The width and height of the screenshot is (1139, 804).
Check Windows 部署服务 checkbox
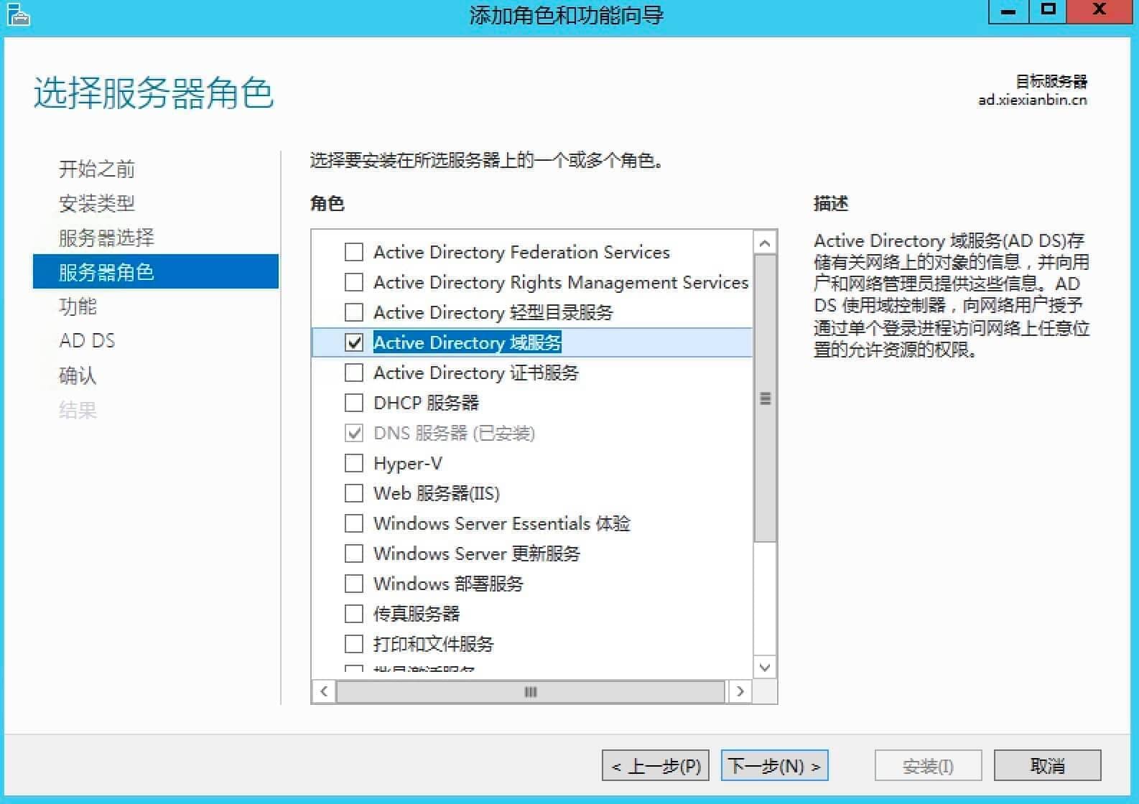354,584
